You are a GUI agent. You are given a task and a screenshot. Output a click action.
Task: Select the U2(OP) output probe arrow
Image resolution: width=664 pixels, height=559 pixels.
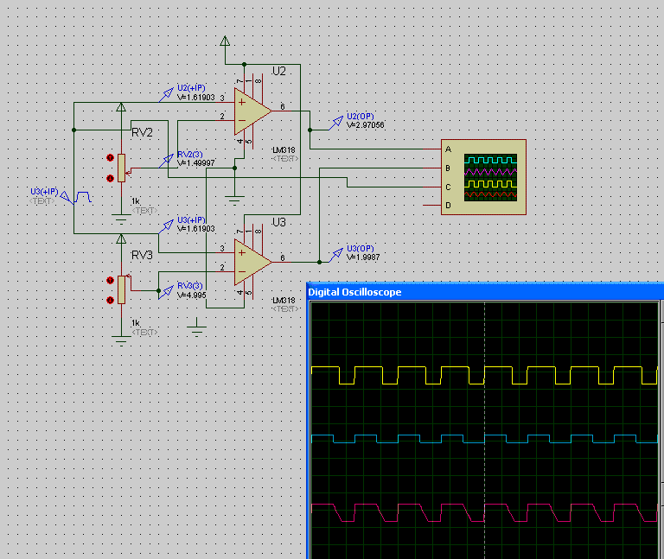(335, 123)
